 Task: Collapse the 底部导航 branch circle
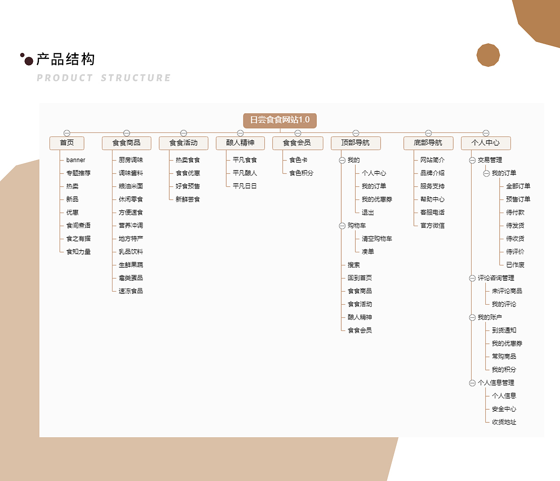pyautogui.click(x=428, y=133)
